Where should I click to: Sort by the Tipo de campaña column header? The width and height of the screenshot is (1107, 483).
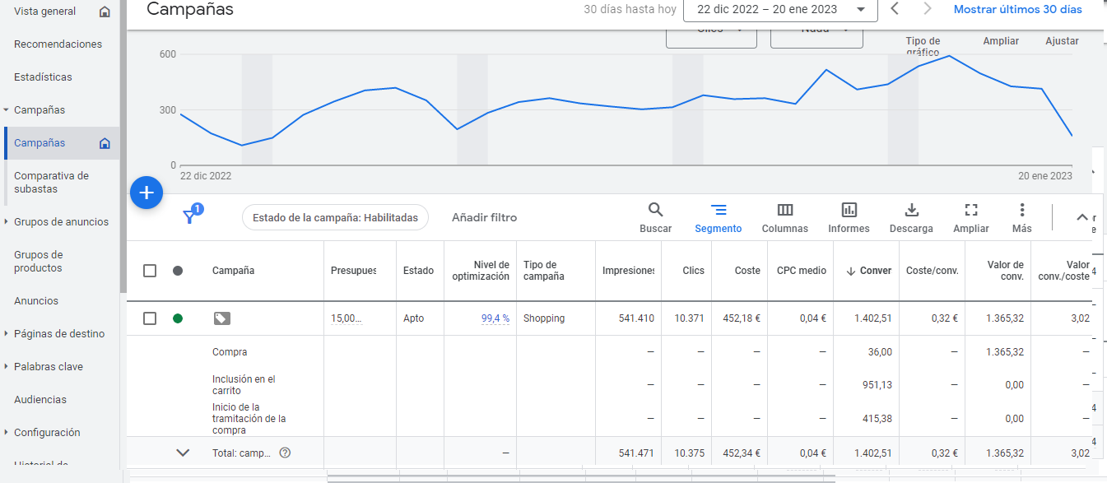(544, 271)
